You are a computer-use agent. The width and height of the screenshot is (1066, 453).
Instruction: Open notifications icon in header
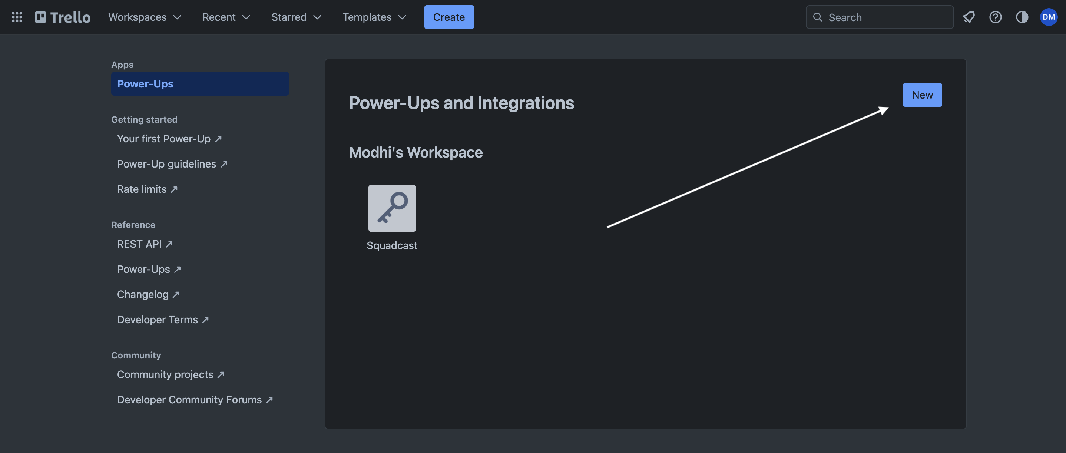969,17
